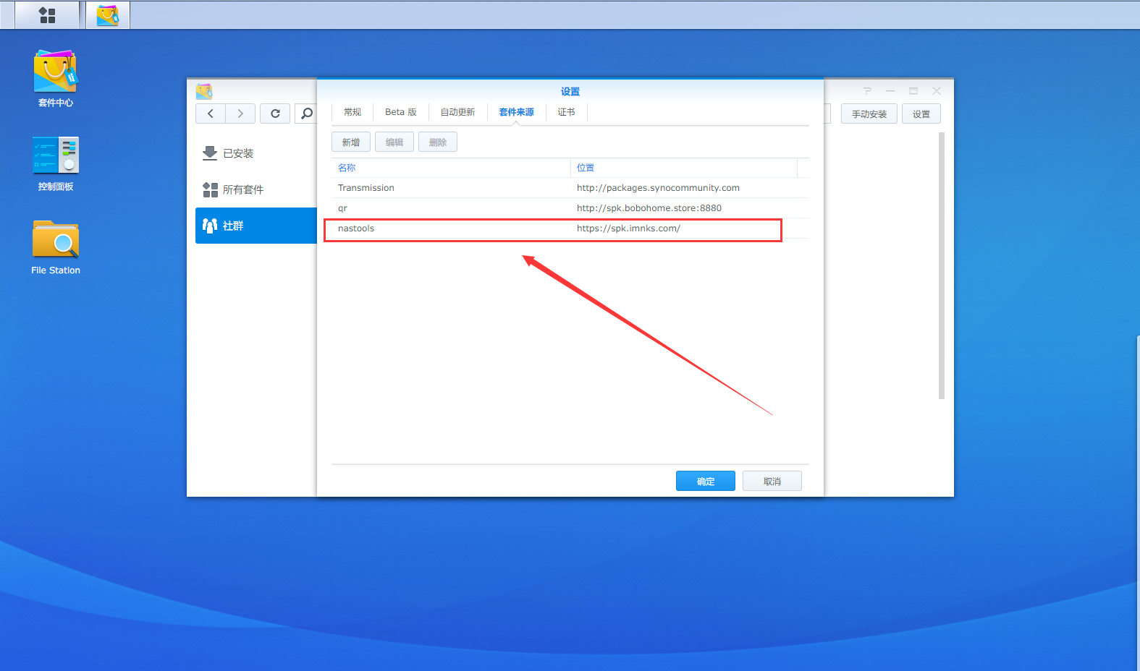Click the 新增 button to add a source
The height and width of the screenshot is (671, 1140).
[x=351, y=142]
